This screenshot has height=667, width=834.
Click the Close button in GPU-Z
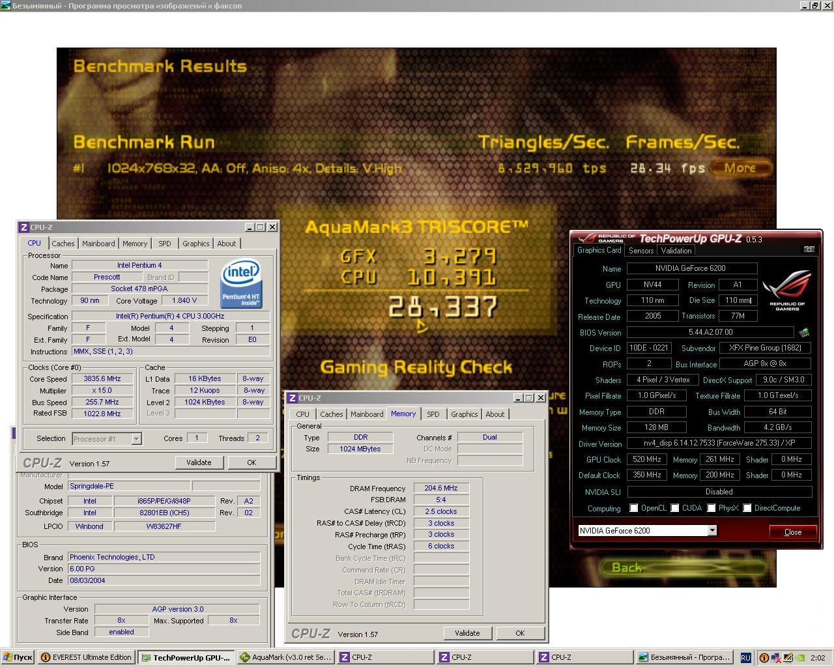tap(793, 532)
